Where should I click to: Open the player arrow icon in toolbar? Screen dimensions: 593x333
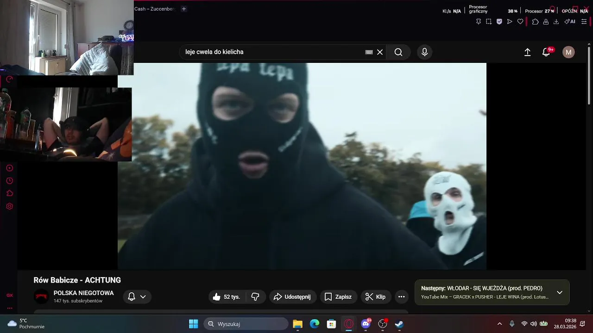[x=510, y=22]
